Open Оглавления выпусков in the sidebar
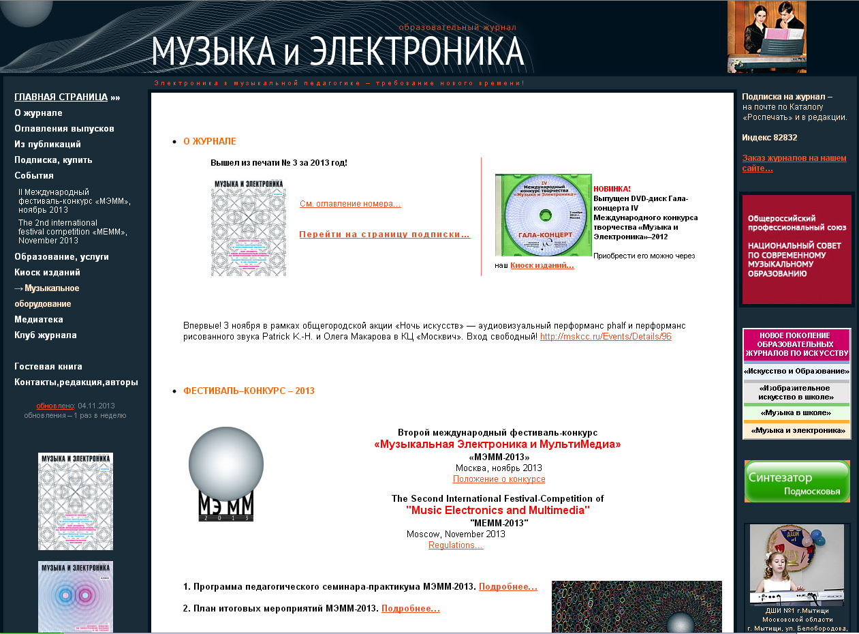 [x=64, y=128]
